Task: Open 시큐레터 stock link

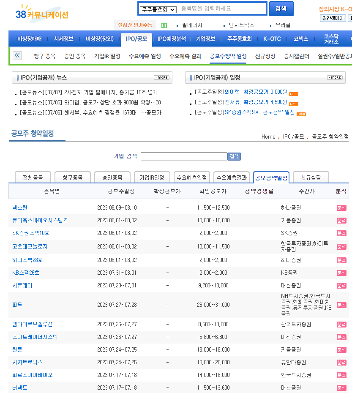Action: click(22, 285)
